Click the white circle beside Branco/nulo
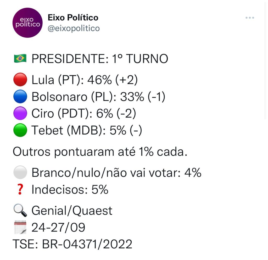Image resolution: width=268 pixels, height=260 pixels. coord(20,173)
